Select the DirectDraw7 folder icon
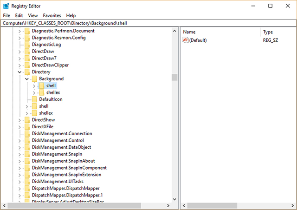 click(x=27, y=58)
